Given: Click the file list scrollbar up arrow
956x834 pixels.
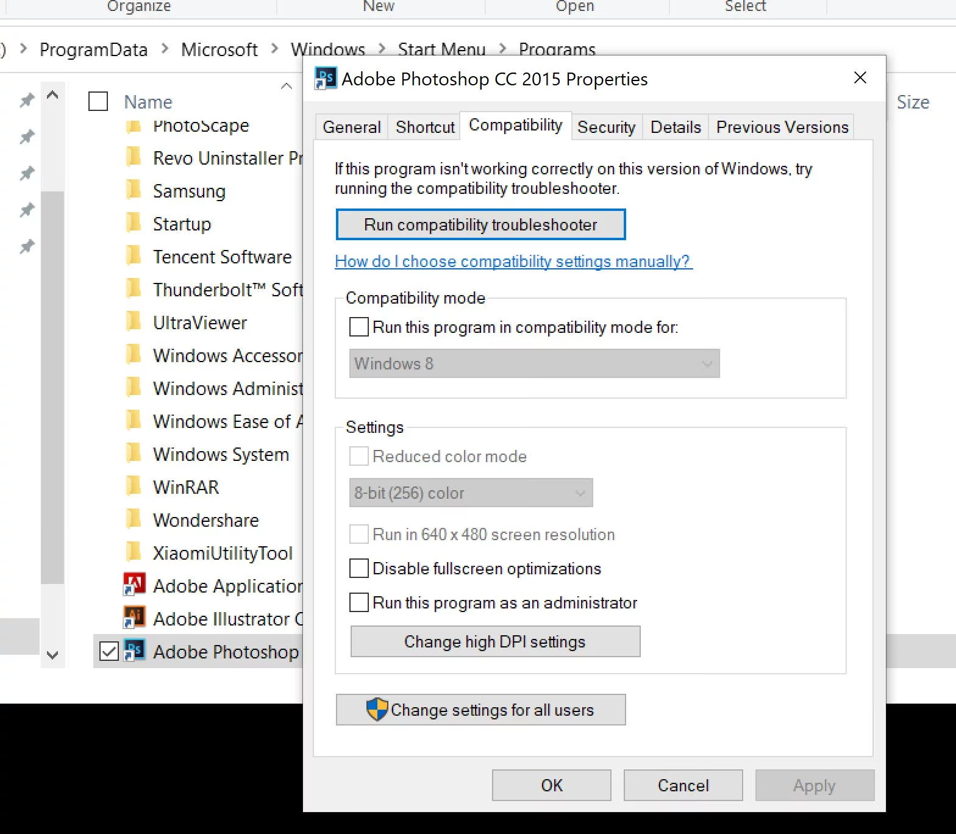Looking at the screenshot, I should coord(52,95).
